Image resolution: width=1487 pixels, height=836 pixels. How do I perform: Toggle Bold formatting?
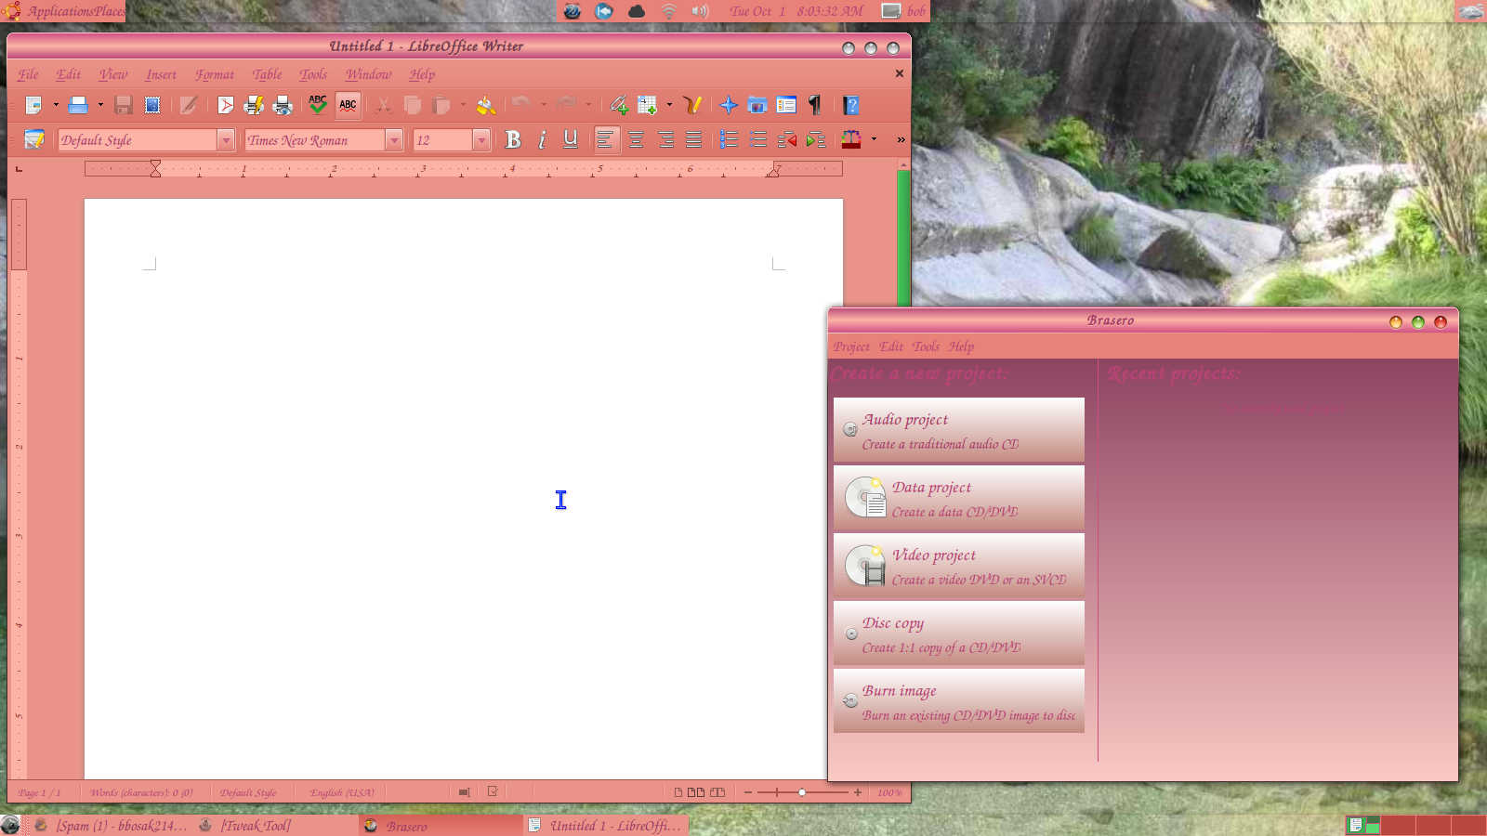(513, 139)
